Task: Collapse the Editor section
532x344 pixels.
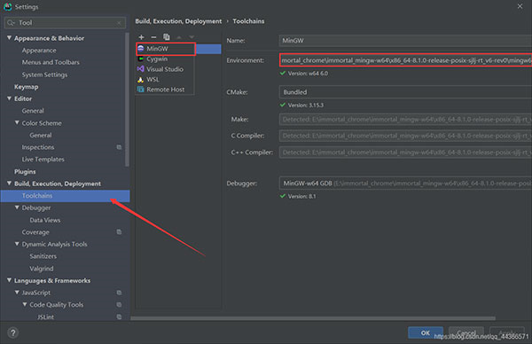Action: click(x=9, y=98)
